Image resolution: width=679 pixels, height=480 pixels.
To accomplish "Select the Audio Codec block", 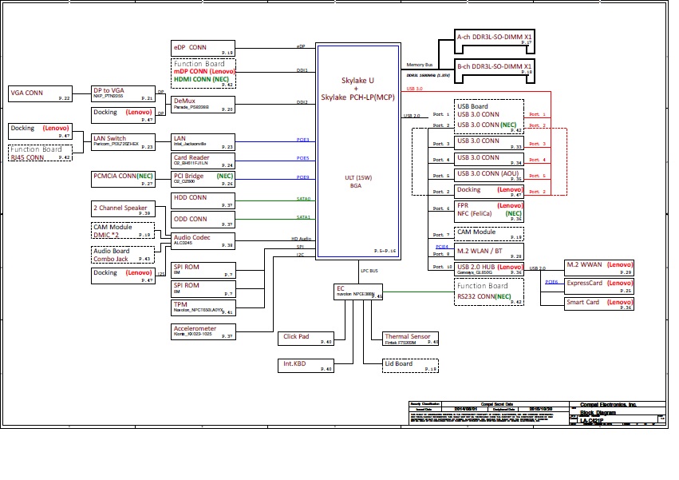I will (203, 240).
